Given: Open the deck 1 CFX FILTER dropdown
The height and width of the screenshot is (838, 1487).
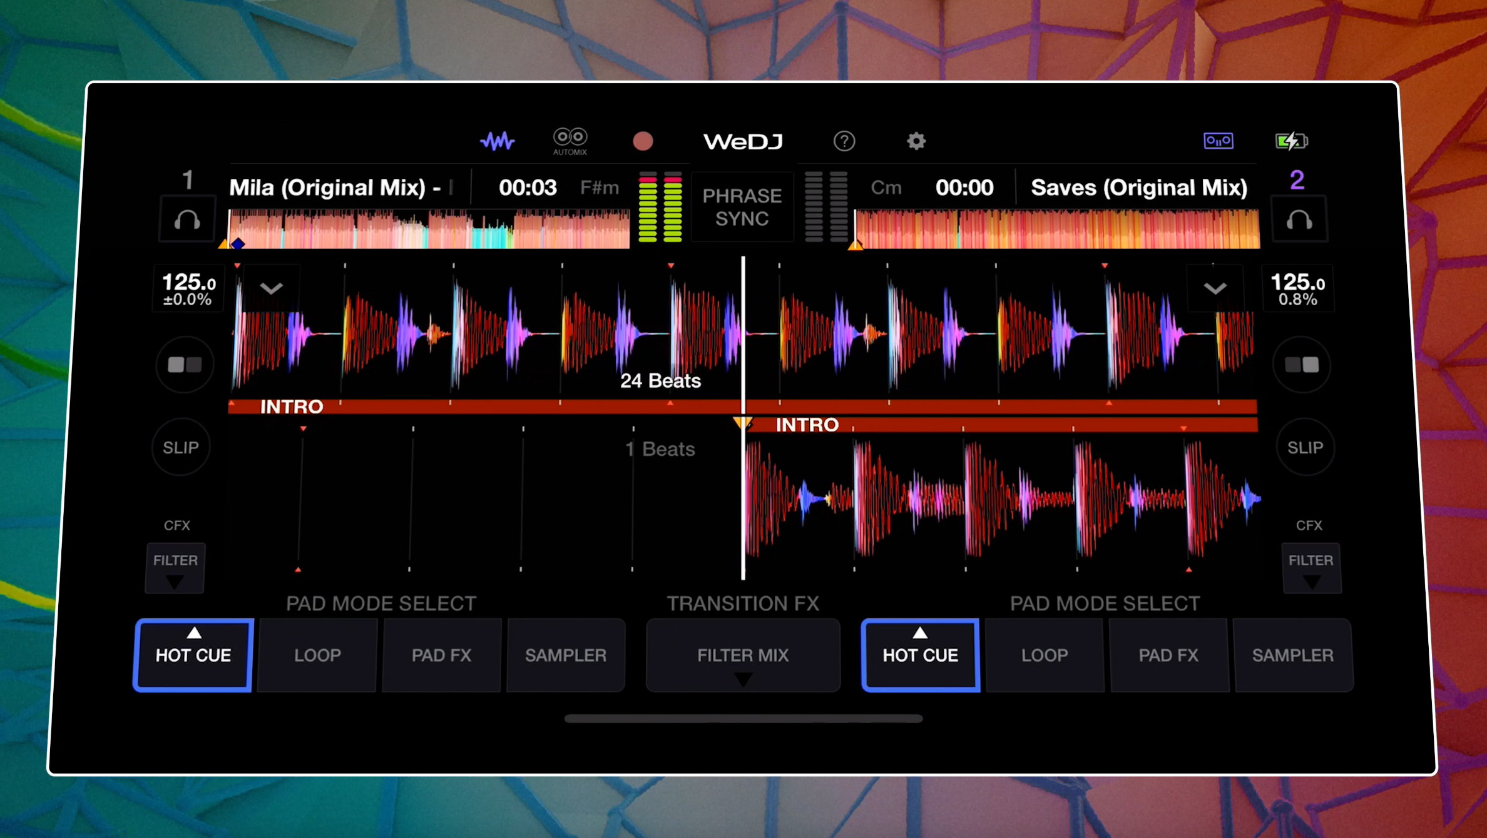Looking at the screenshot, I should [x=175, y=568].
